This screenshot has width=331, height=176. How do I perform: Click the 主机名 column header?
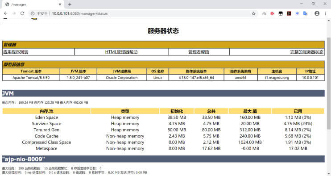coord(277,71)
